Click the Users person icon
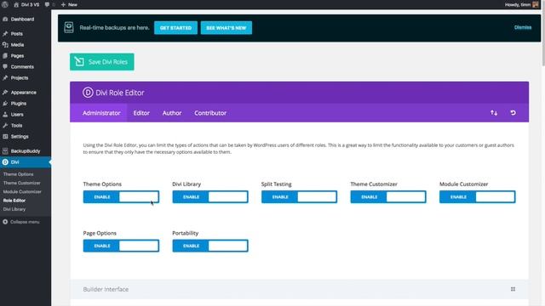Image resolution: width=545 pixels, height=306 pixels. click(5, 115)
